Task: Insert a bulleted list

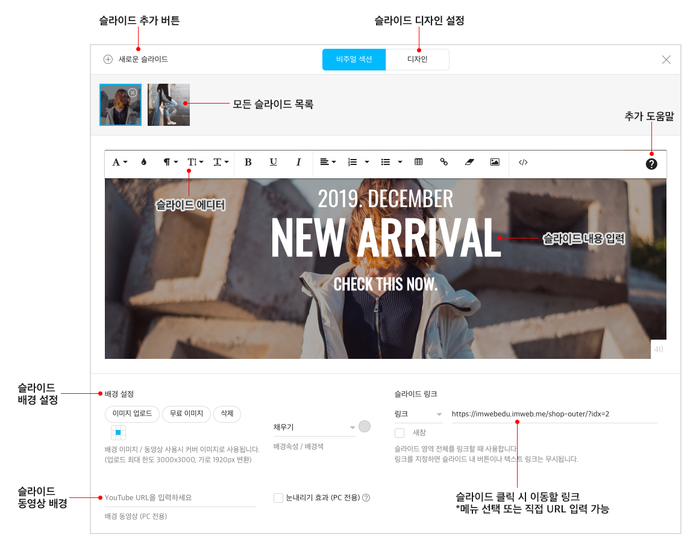Action: [x=386, y=162]
